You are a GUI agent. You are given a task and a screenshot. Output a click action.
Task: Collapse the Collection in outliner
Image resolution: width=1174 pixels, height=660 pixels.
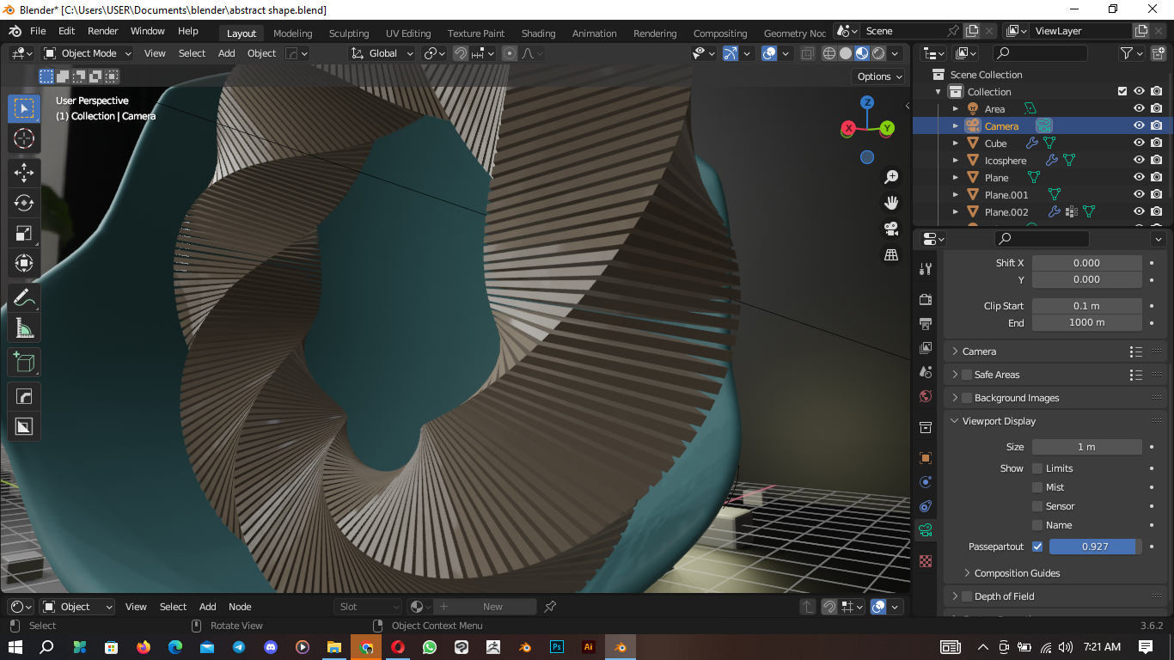click(x=939, y=92)
